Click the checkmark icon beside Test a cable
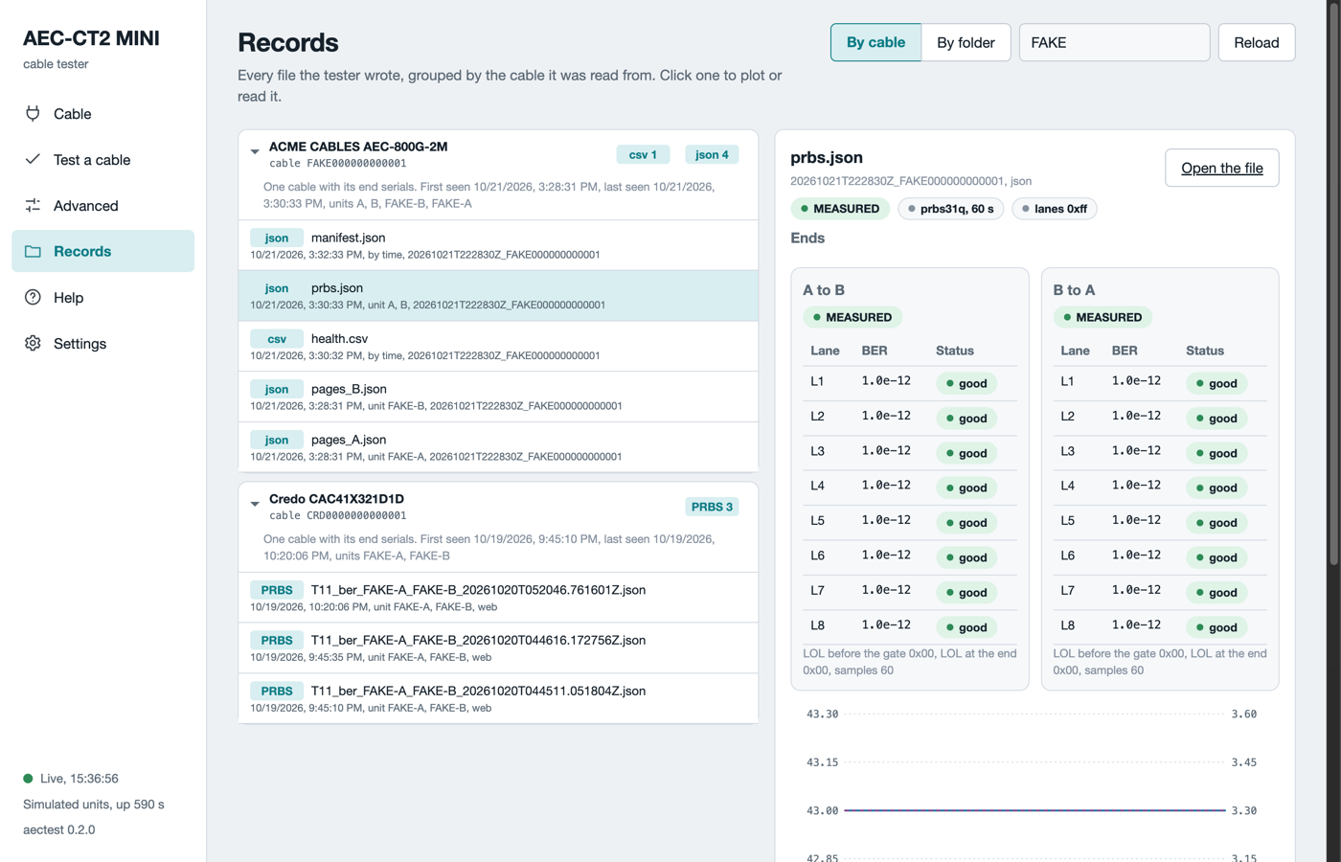 click(33, 159)
